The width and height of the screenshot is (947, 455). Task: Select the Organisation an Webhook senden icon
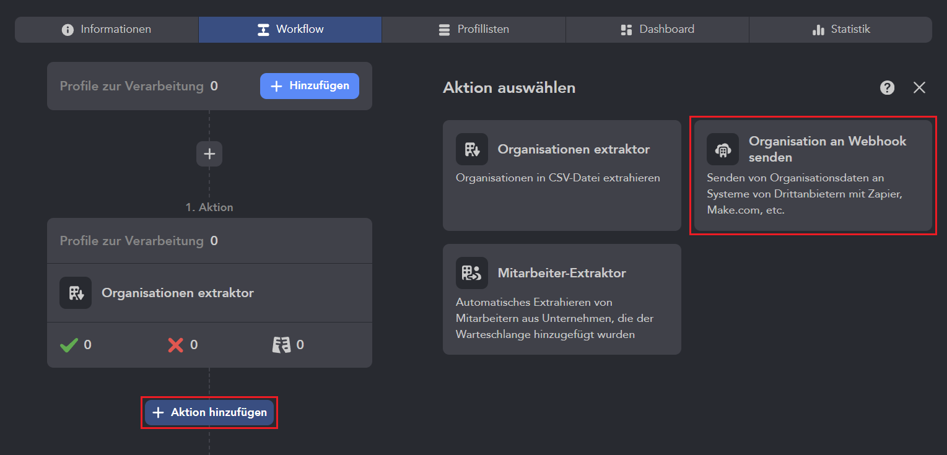click(723, 149)
